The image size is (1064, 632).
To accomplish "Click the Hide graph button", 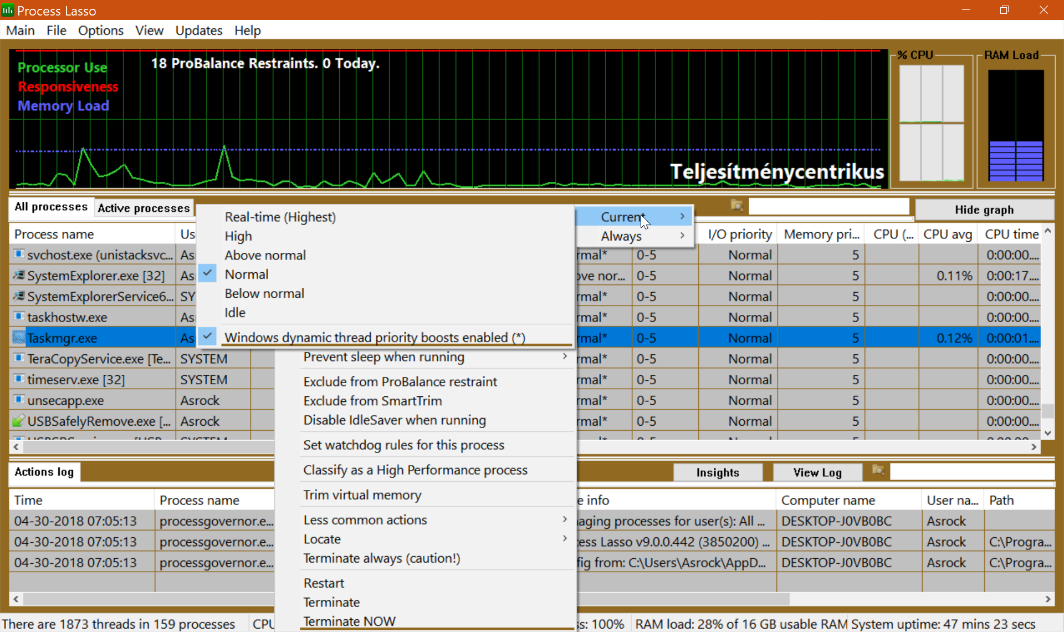I will (984, 210).
